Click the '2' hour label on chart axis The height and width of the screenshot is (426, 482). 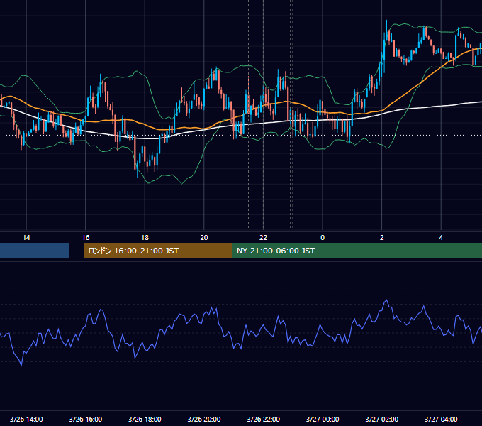[x=382, y=238]
